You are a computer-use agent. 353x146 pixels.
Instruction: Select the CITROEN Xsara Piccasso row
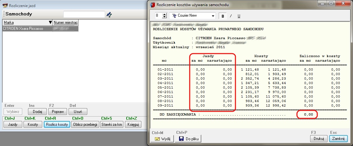tap(40, 29)
